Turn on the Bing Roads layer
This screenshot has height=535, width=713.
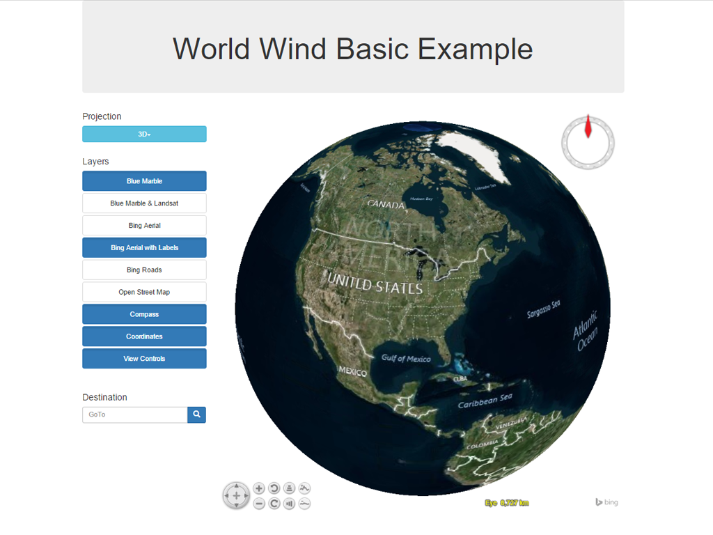[144, 270]
